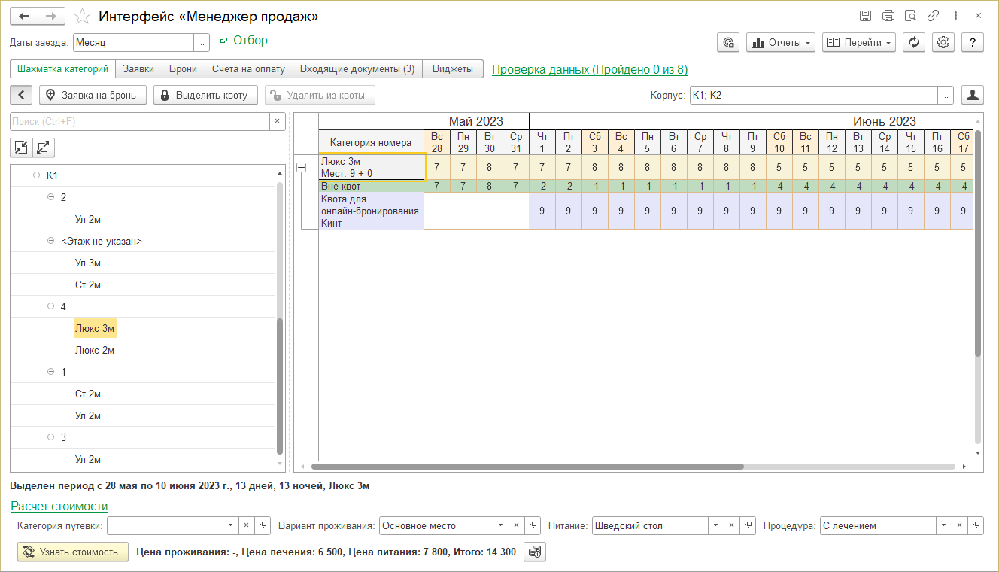999x572 pixels.
Task: Click the refresh arrows icon button
Action: [x=913, y=43]
